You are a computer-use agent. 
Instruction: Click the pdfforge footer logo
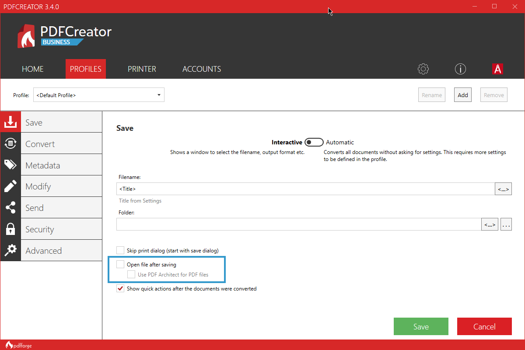tap(19, 345)
